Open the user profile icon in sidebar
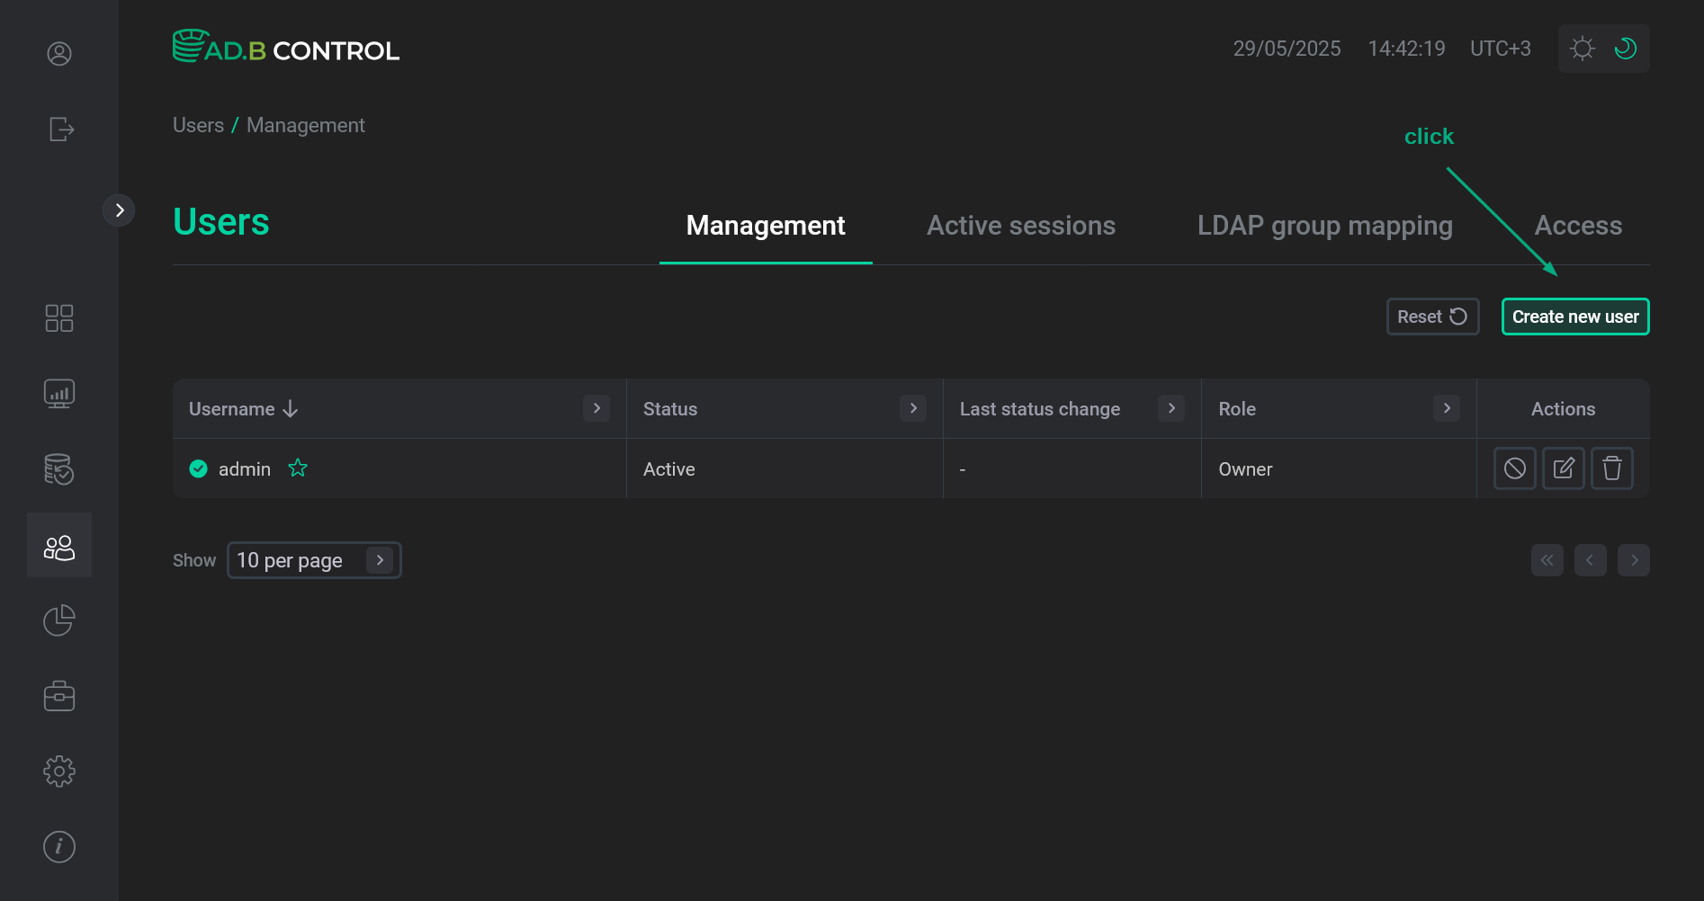 59,53
